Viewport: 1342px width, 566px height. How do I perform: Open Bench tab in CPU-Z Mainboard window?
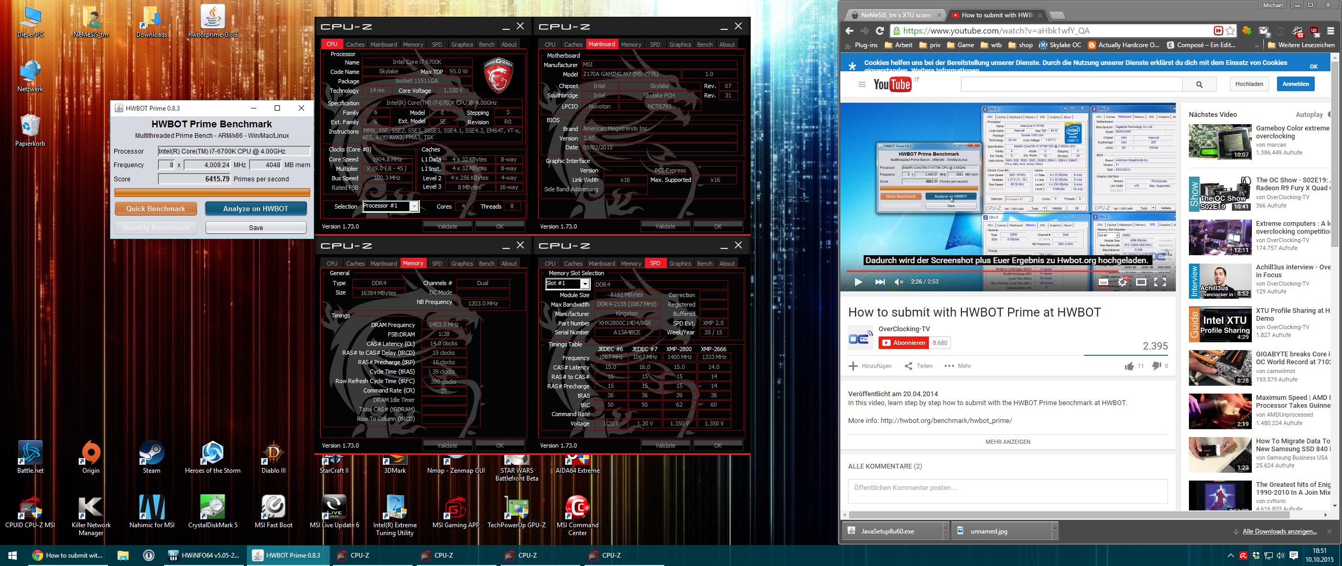[x=705, y=45]
